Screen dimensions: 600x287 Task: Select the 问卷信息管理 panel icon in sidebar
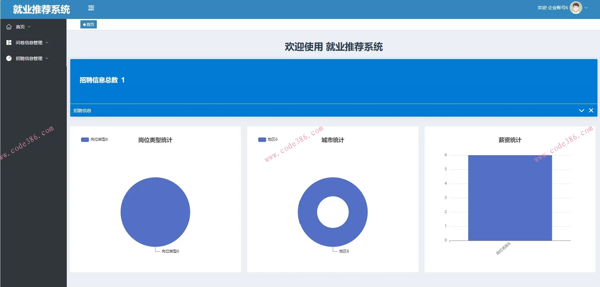[9, 42]
